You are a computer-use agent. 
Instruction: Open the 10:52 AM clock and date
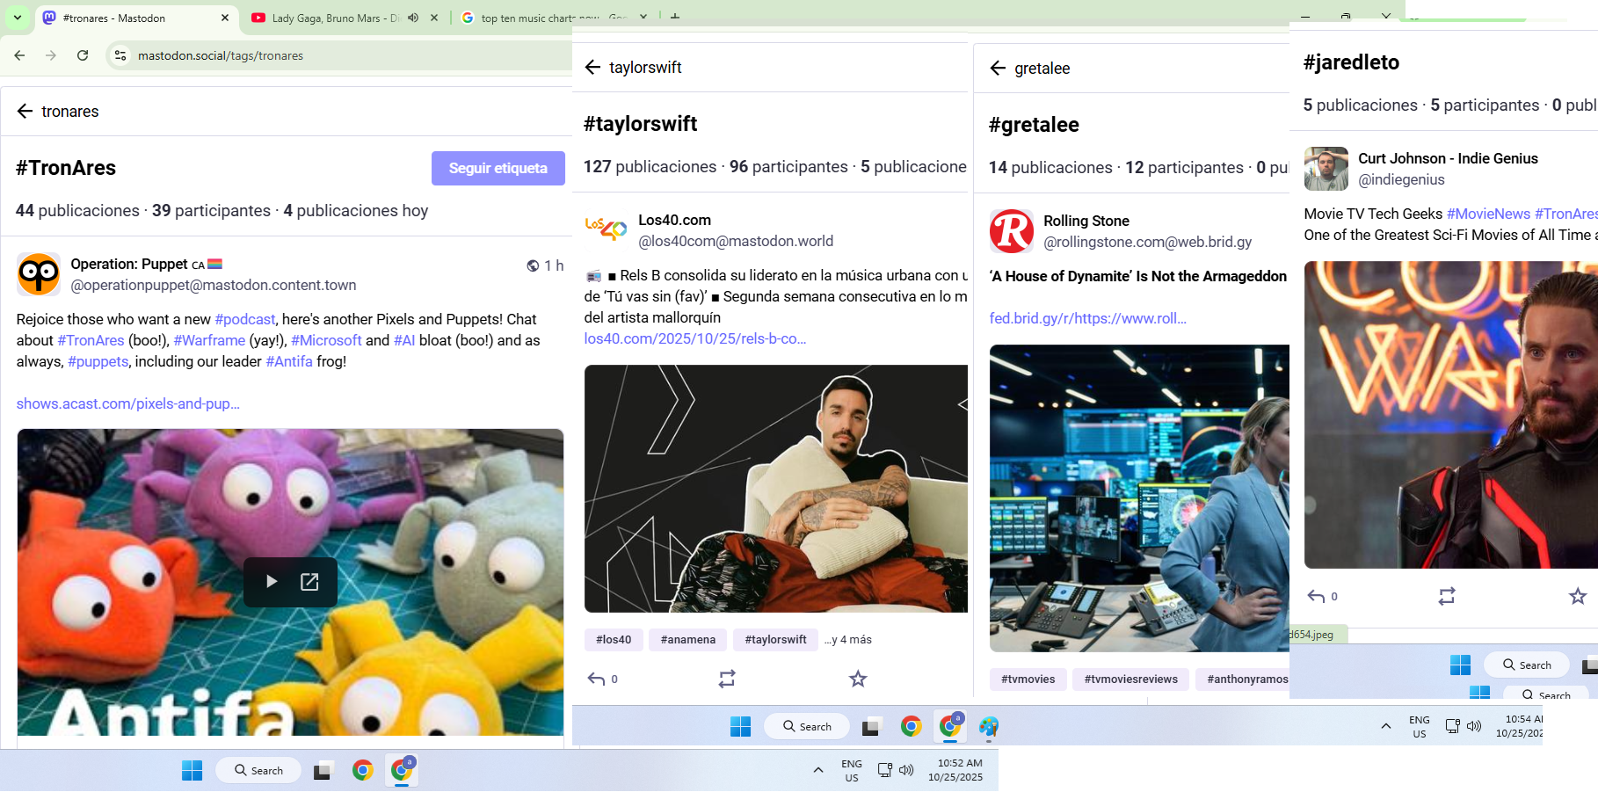pos(955,770)
